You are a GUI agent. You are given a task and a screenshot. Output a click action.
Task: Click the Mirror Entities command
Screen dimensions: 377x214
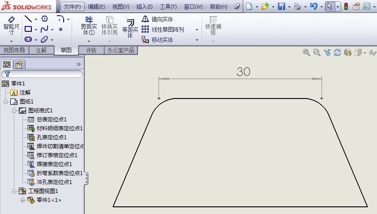[157, 19]
